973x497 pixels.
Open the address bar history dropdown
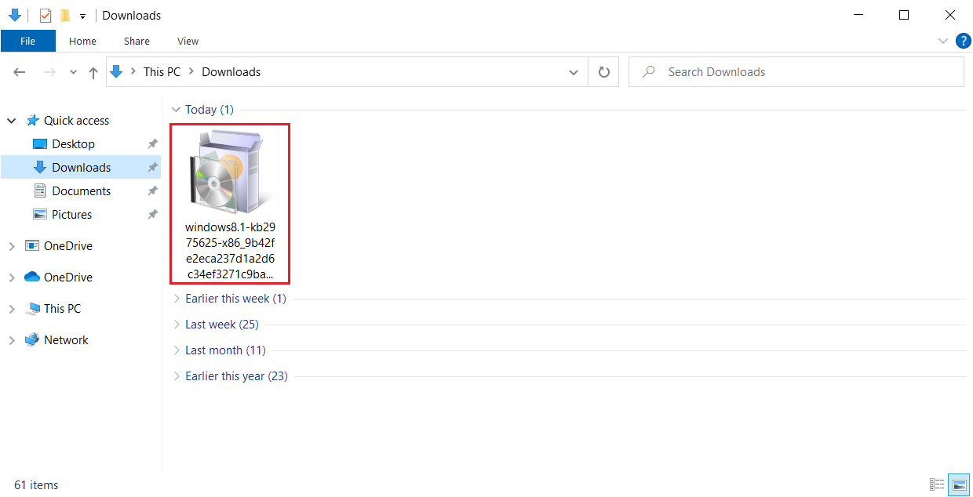click(x=574, y=72)
